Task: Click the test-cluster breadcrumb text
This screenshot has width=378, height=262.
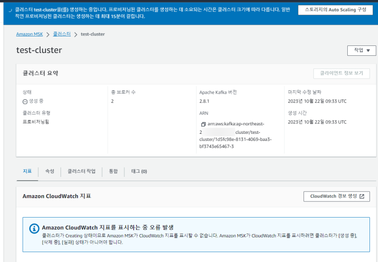Action: 93,34
